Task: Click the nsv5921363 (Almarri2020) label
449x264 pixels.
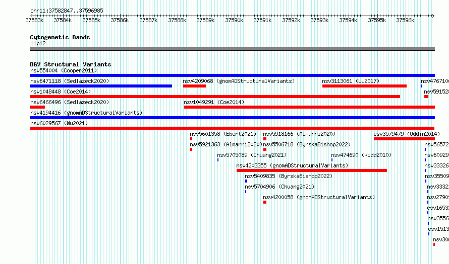Action: [226, 144]
